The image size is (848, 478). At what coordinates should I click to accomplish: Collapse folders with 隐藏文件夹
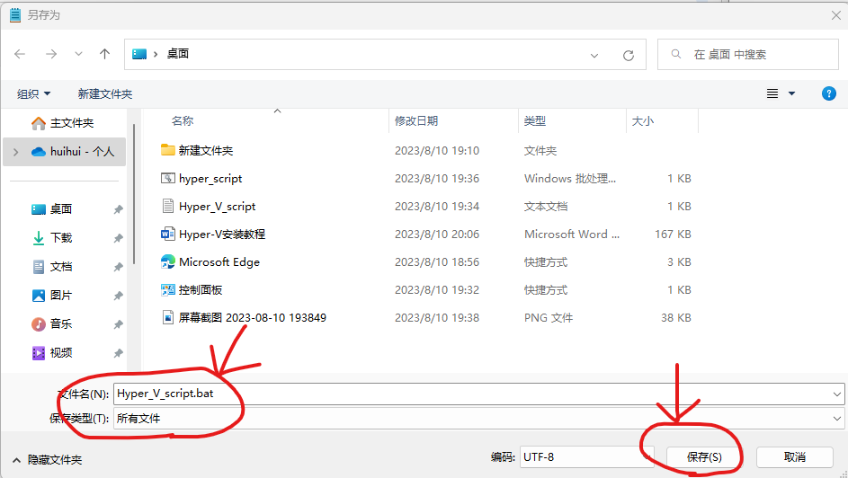(x=47, y=460)
